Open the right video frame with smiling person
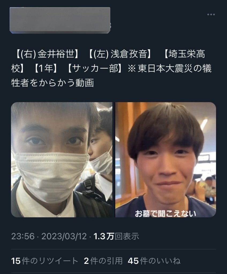 (x=166, y=160)
